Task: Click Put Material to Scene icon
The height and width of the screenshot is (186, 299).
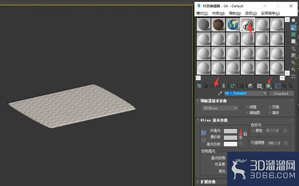Action: (x=206, y=86)
